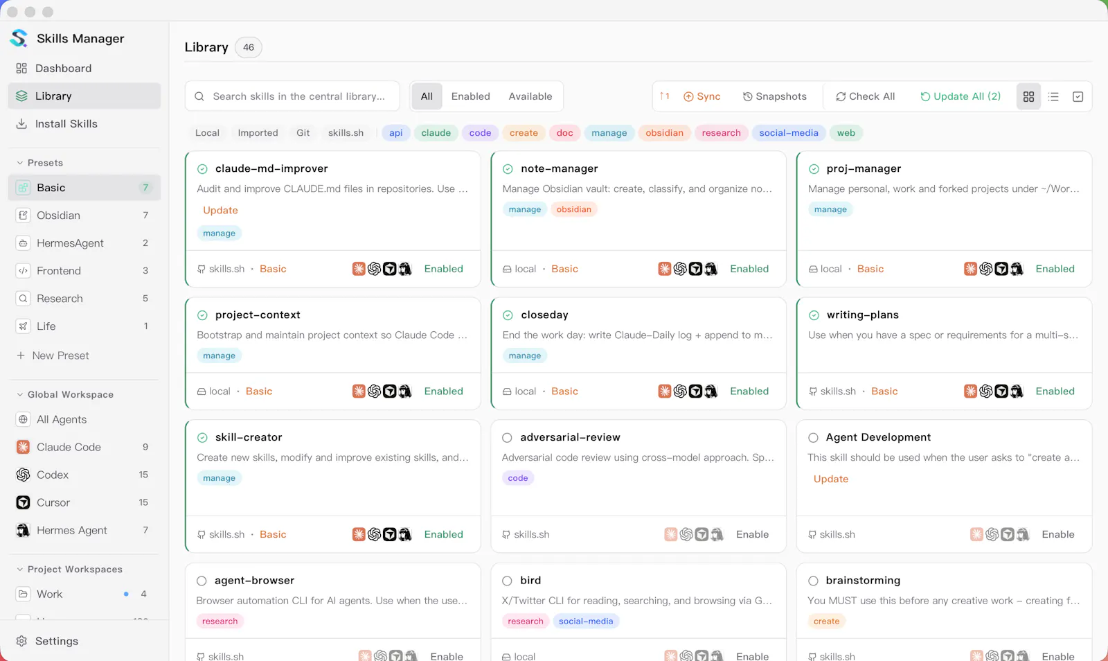Screen dimensions: 1108x661
Task: Click Update All (2)
Action: tap(960, 96)
